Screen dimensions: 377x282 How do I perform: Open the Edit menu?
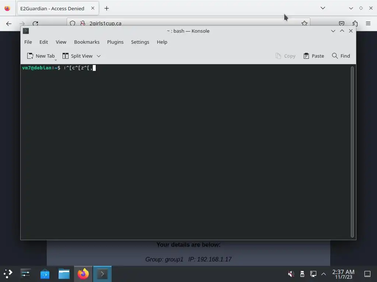coord(43,42)
